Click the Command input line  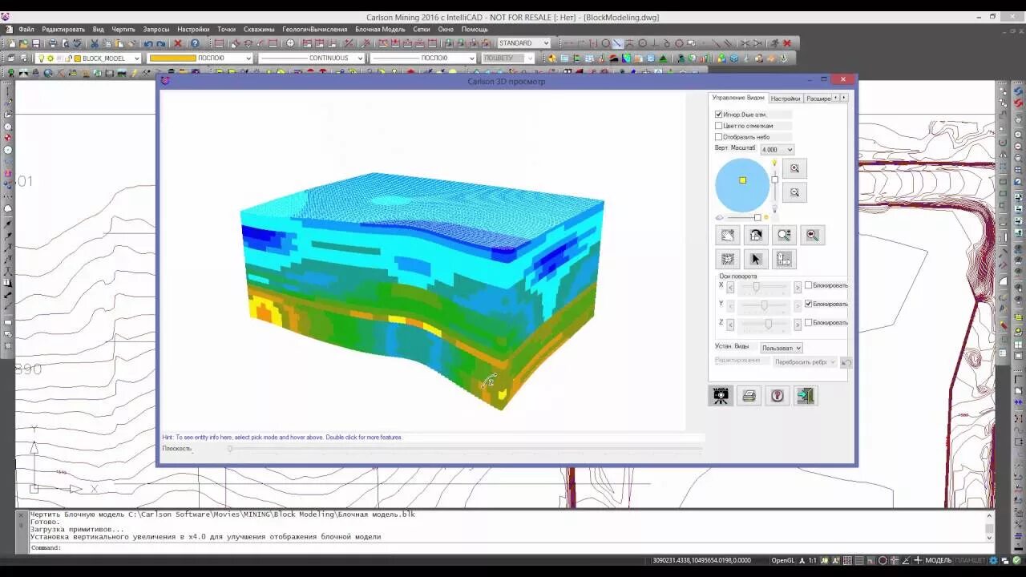coord(509,548)
